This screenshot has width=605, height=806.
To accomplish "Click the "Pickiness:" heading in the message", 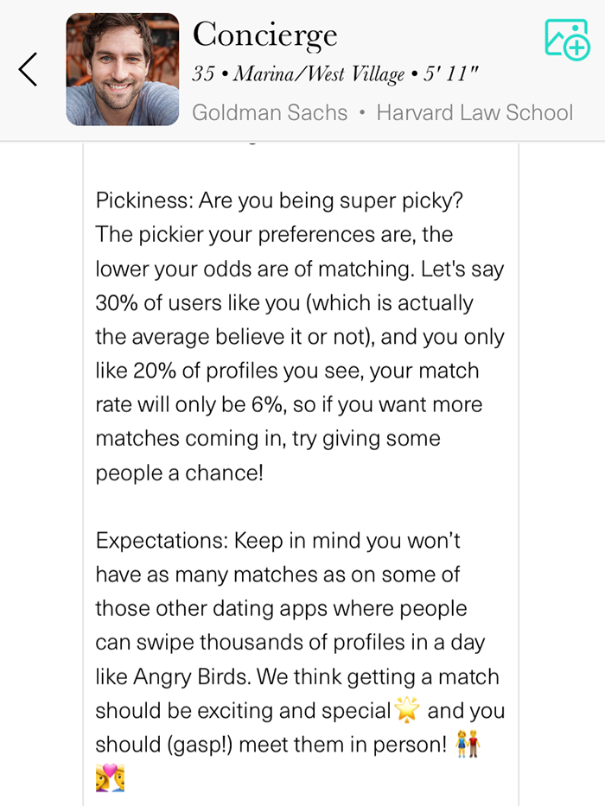I will click(x=143, y=200).
